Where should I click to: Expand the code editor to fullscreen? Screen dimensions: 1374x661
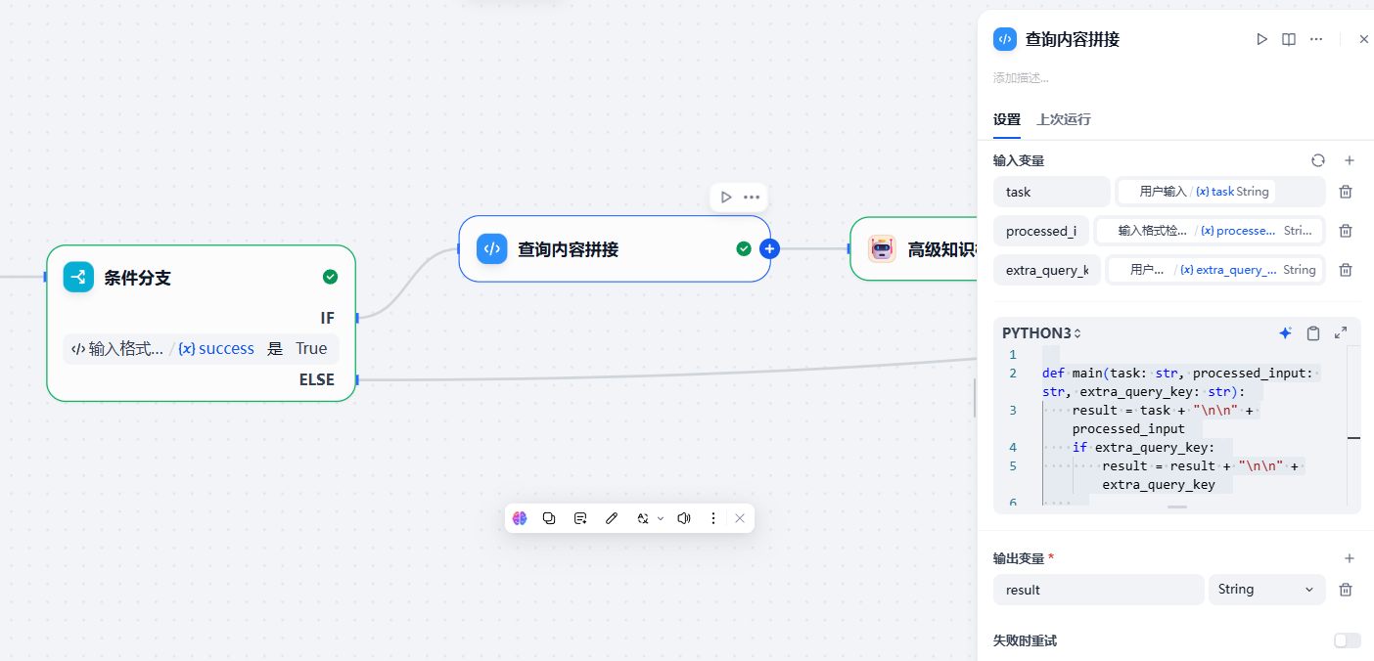pyautogui.click(x=1341, y=333)
